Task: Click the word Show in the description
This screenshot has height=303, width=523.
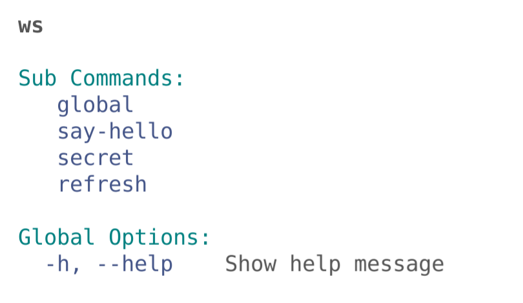Action: [x=251, y=264]
